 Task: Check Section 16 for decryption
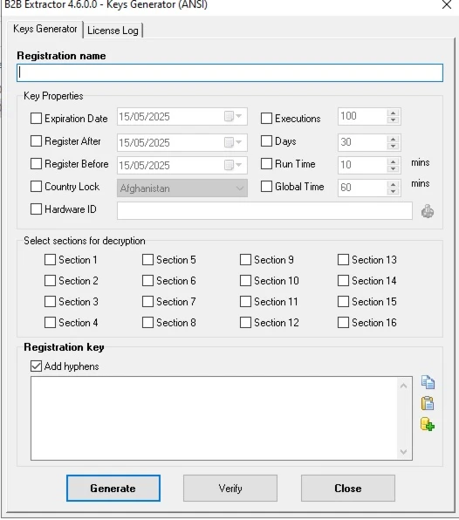[343, 322]
